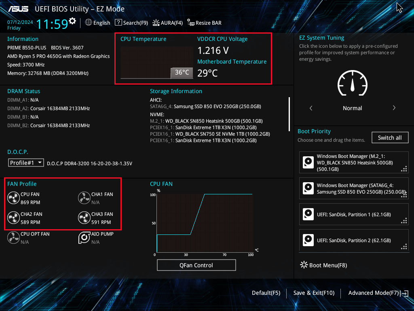414x311 pixels.
Task: Click the Storage Information scrollbar
Action: tap(289, 114)
